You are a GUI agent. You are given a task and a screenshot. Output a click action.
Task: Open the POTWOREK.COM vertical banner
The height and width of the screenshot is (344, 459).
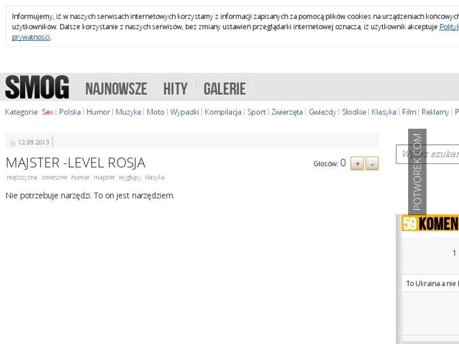tap(417, 171)
